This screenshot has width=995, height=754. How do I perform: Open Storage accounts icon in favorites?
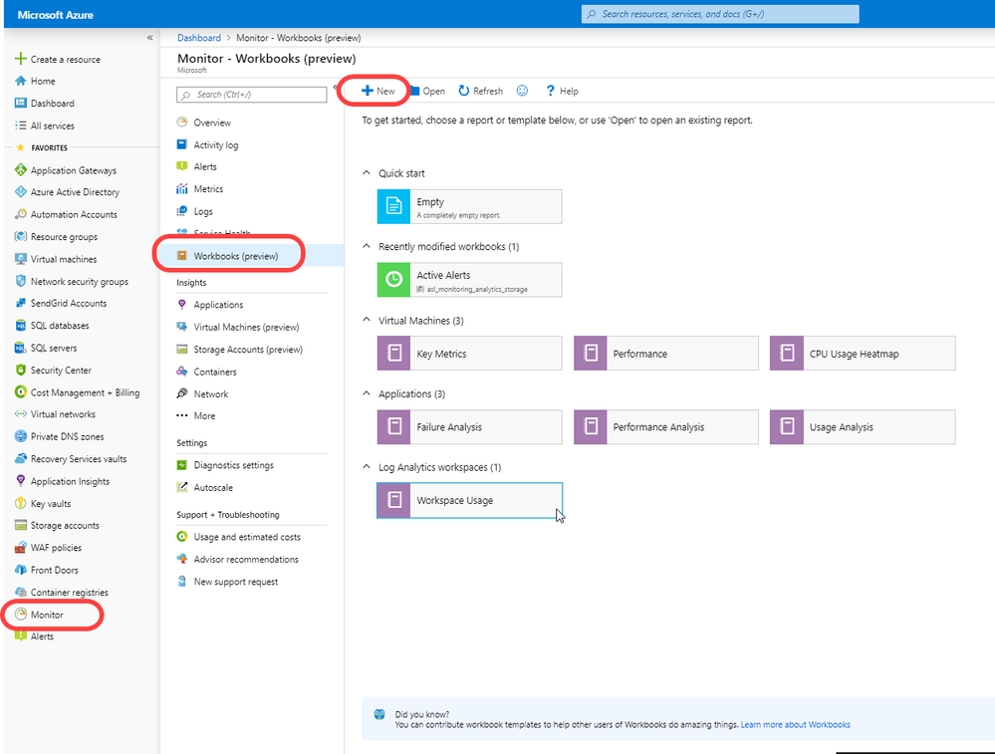[20, 526]
